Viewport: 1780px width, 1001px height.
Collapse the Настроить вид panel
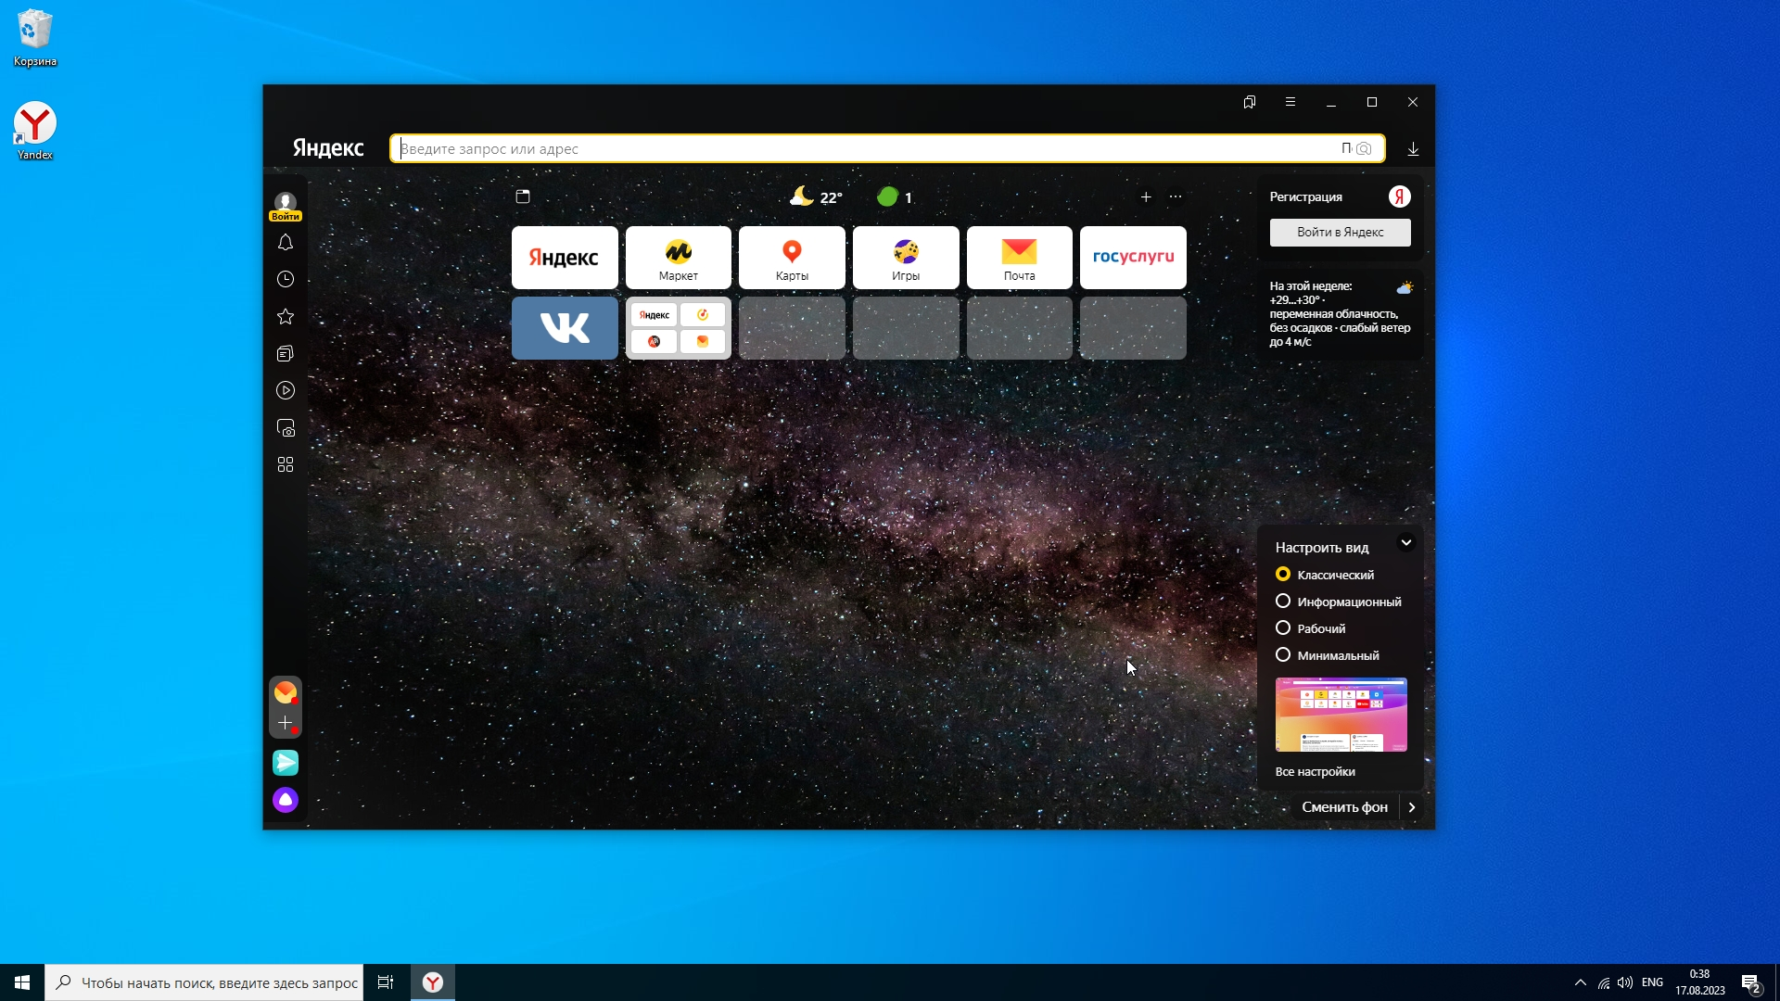pyautogui.click(x=1406, y=543)
